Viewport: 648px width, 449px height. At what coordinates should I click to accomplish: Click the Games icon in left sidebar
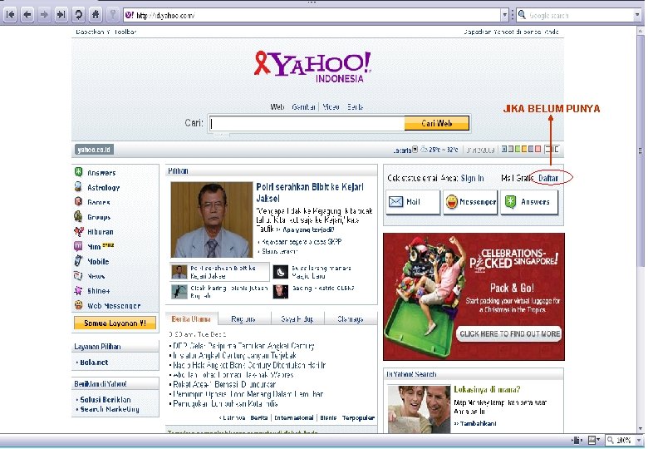coord(78,202)
